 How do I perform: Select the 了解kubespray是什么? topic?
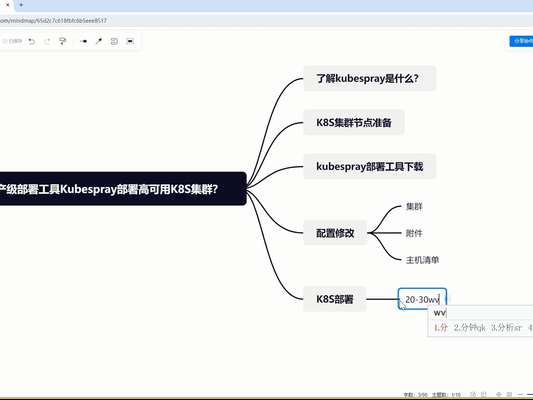click(x=369, y=78)
